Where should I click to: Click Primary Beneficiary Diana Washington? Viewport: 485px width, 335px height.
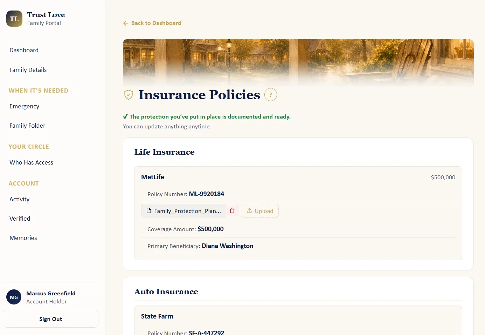pyautogui.click(x=227, y=246)
